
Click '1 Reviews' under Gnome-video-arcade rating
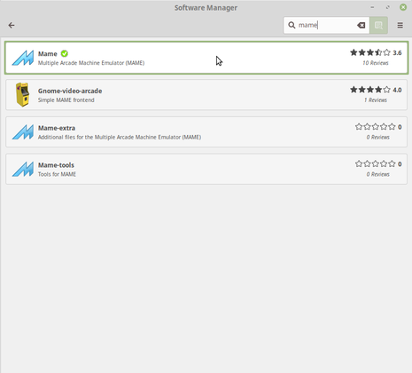click(376, 100)
